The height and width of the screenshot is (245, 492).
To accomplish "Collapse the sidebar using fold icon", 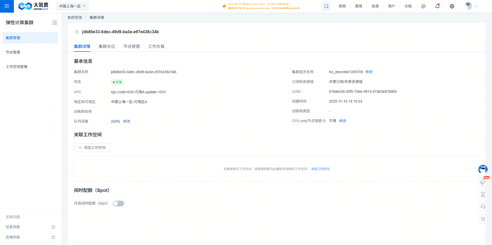I will (x=55, y=23).
